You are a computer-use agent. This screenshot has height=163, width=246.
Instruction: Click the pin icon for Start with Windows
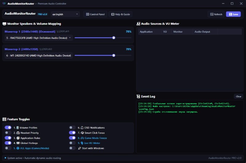80,148
